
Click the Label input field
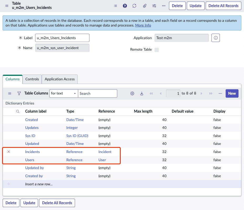point(62,38)
